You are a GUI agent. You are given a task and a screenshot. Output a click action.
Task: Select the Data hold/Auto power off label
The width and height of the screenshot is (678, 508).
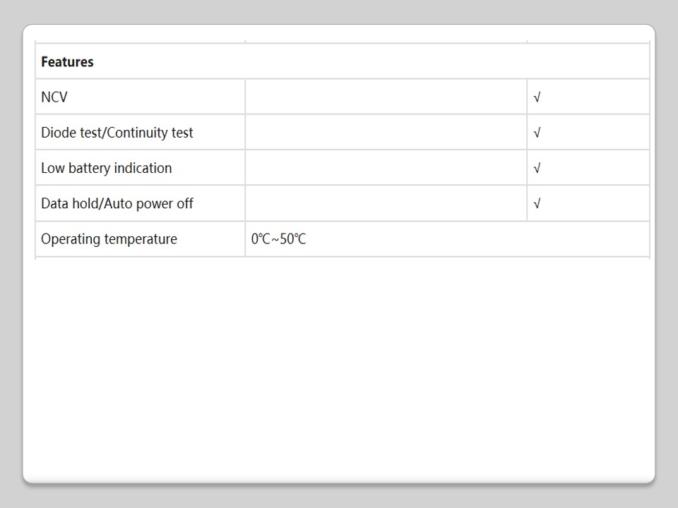[x=117, y=204]
